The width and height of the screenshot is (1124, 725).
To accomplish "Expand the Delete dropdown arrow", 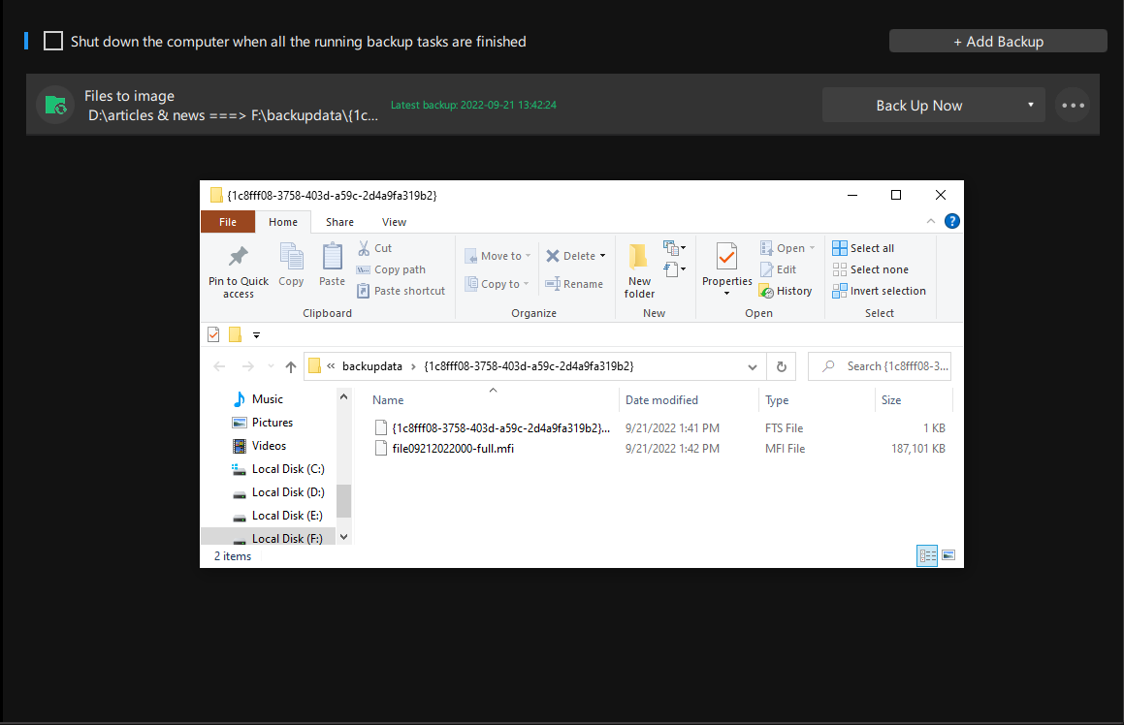I will tap(602, 256).
